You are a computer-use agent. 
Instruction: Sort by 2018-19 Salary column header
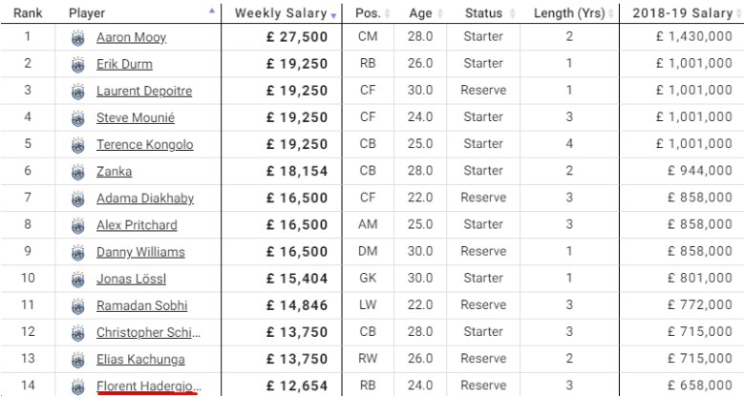click(682, 13)
